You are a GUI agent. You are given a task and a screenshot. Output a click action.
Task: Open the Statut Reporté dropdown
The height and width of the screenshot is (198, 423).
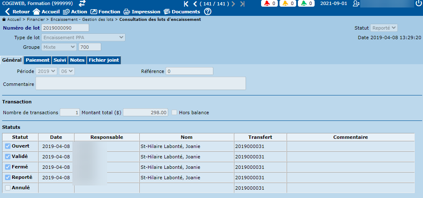pyautogui.click(x=384, y=28)
